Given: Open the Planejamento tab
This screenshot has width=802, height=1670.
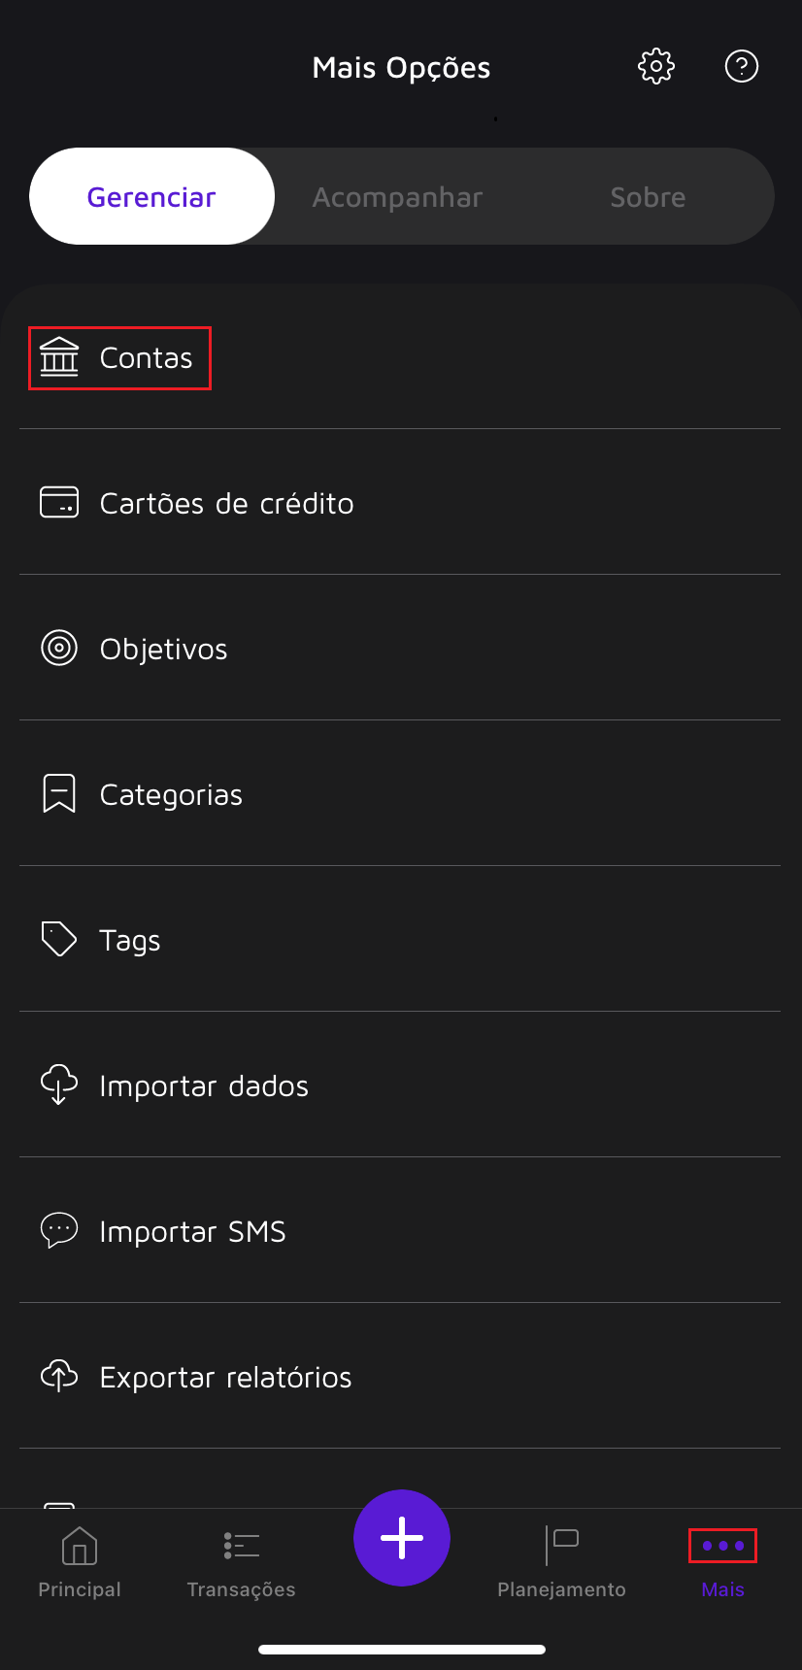Looking at the screenshot, I should (561, 1561).
